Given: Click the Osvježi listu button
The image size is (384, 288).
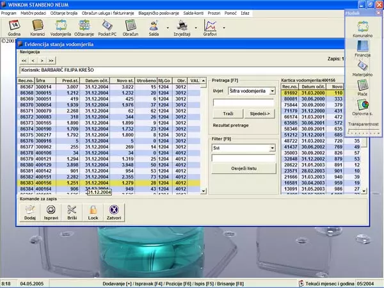Looking at the screenshot, I should pyautogui.click(x=243, y=168).
